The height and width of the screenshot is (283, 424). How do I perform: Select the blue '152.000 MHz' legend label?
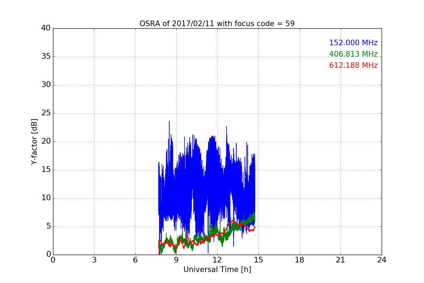click(x=353, y=43)
